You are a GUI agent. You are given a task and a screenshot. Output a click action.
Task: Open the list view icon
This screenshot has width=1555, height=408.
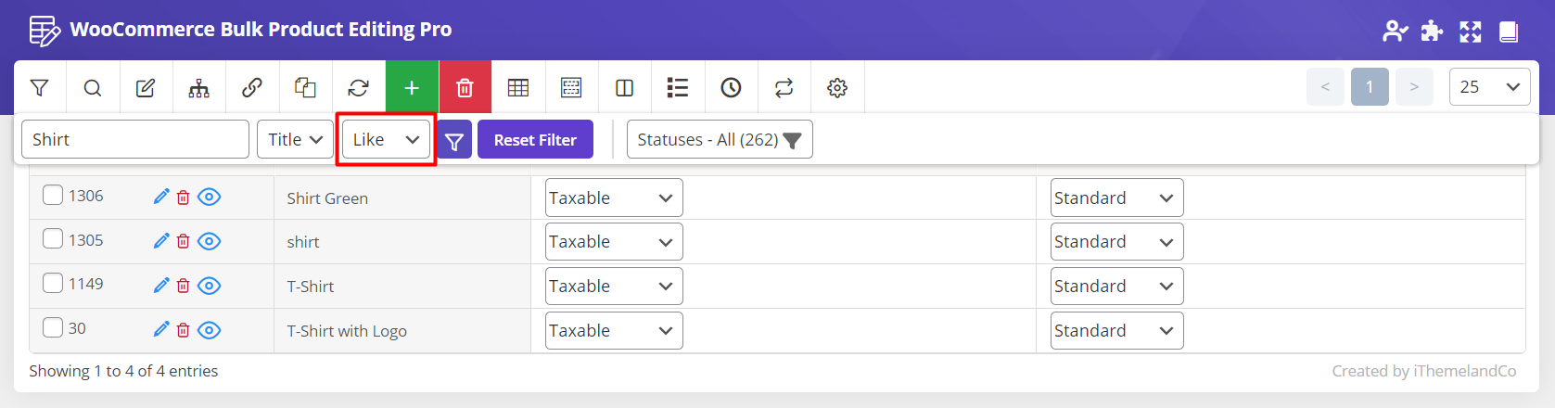pos(678,88)
